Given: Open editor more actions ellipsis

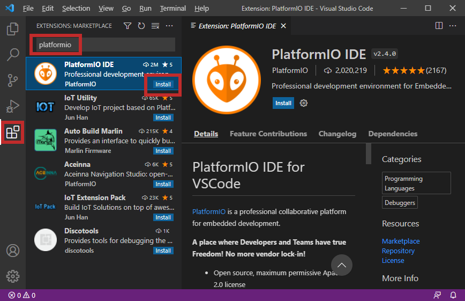Looking at the screenshot, I should coord(453,26).
